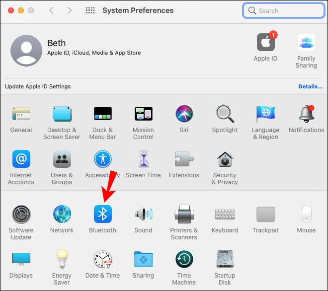
Task: Open Keyboard preferences
Action: click(x=225, y=215)
